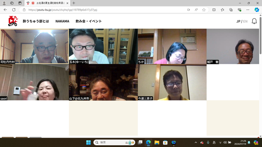The height and width of the screenshot is (147, 262).
Task: Select the ちか video tile
Action: click(x=172, y=46)
